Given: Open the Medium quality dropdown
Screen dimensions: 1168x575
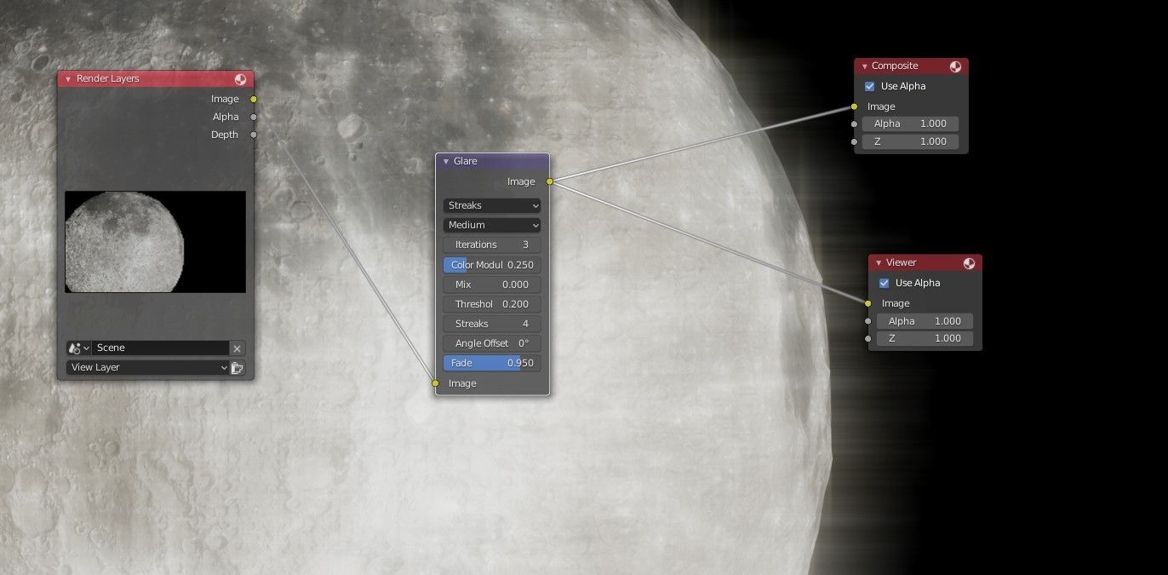Looking at the screenshot, I should (x=491, y=225).
